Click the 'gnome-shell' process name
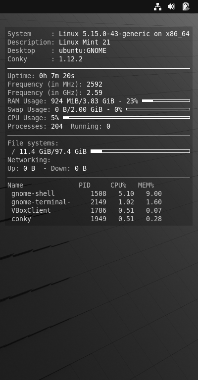This screenshot has height=380, width=198. coord(33,193)
